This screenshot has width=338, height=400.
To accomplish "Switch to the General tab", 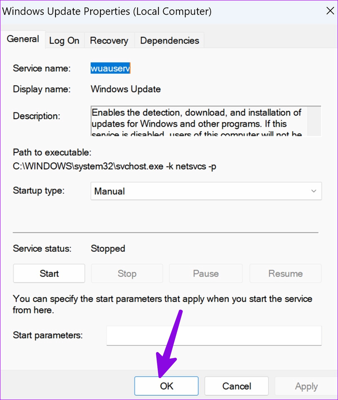I will [23, 39].
